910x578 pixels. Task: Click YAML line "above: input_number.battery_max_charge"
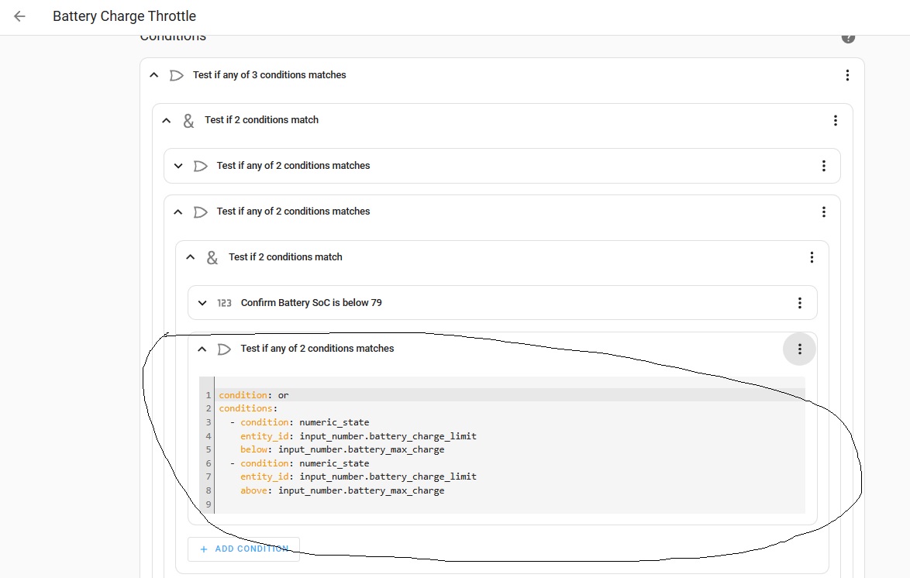(x=342, y=490)
